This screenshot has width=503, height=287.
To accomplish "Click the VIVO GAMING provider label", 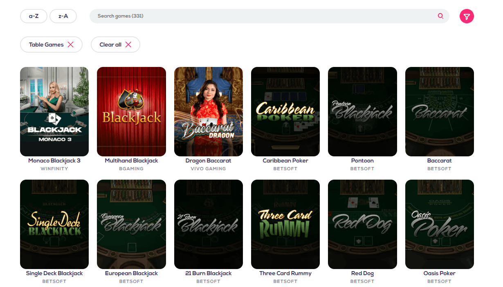I will 209,169.
